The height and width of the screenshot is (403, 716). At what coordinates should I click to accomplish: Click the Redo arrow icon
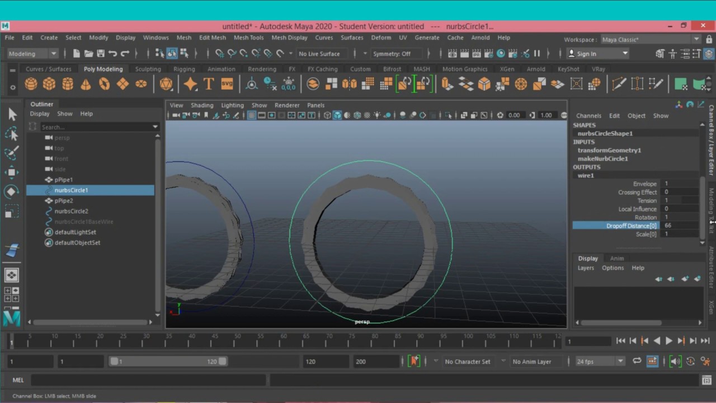(125, 54)
